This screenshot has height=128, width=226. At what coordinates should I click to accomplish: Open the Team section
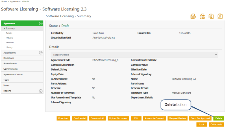pos(22,80)
